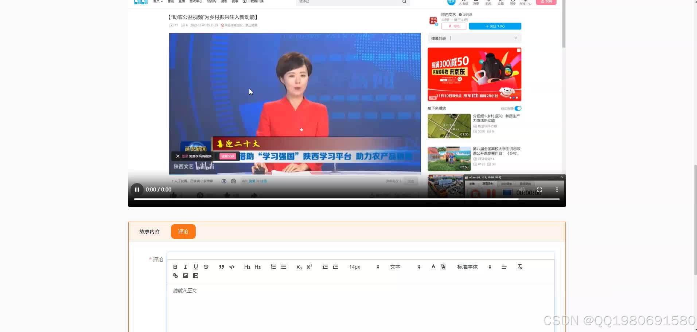697x332 pixels.
Task: Click the blue 关注 follow button
Action: click(495, 26)
